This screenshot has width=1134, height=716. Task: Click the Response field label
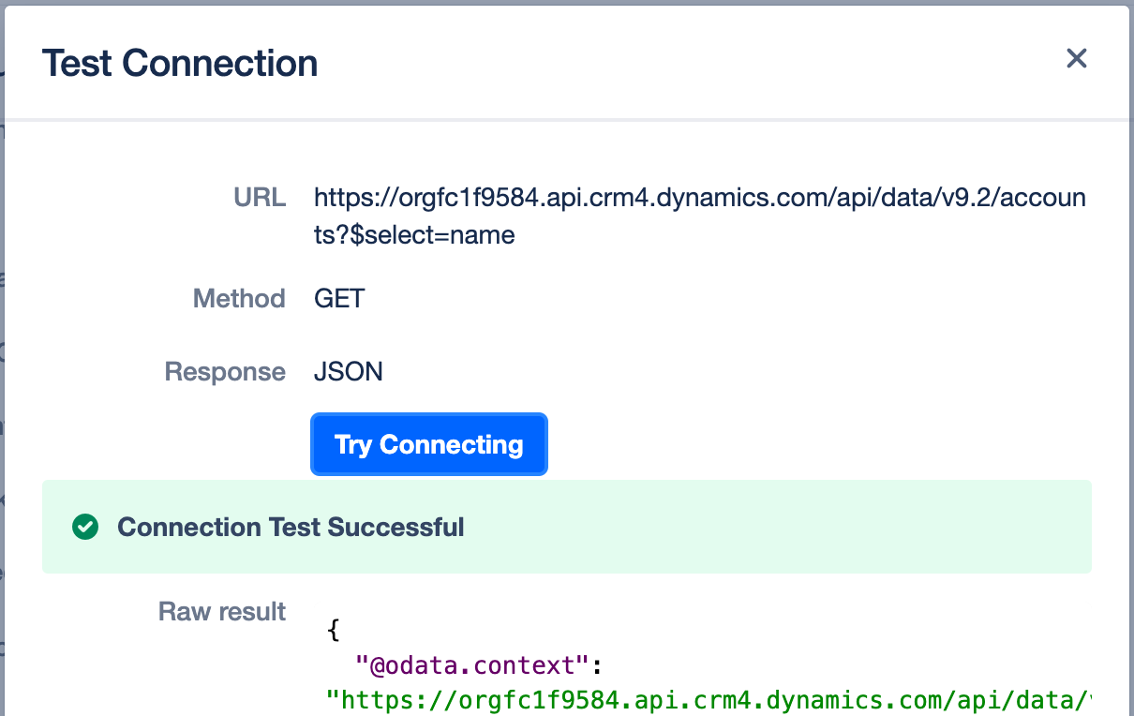coord(225,372)
